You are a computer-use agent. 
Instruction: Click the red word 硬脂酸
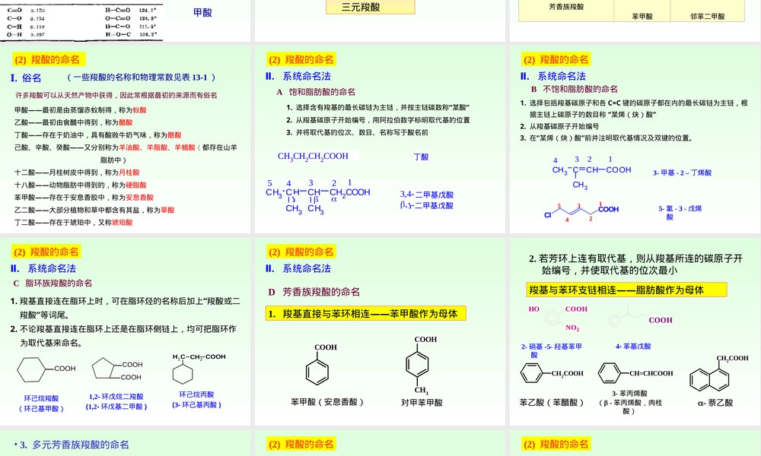pos(136,185)
